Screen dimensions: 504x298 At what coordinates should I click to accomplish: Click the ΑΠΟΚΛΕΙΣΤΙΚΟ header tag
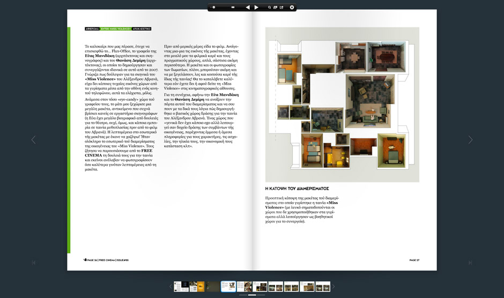point(142,29)
